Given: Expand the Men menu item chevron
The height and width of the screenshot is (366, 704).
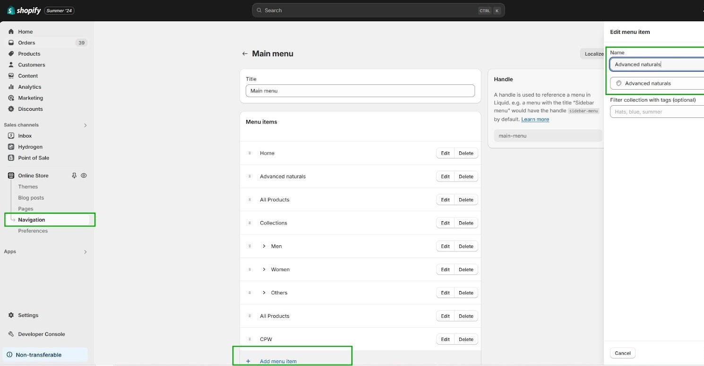Looking at the screenshot, I should [x=264, y=246].
